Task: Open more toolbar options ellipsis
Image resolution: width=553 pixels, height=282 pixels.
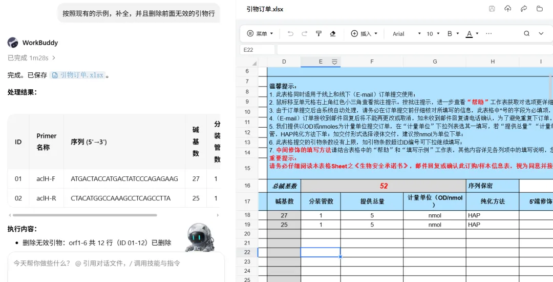Action: click(x=488, y=33)
